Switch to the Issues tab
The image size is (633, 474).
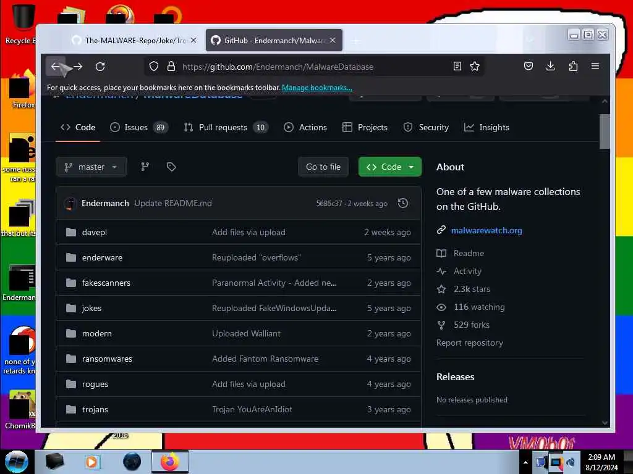point(139,127)
